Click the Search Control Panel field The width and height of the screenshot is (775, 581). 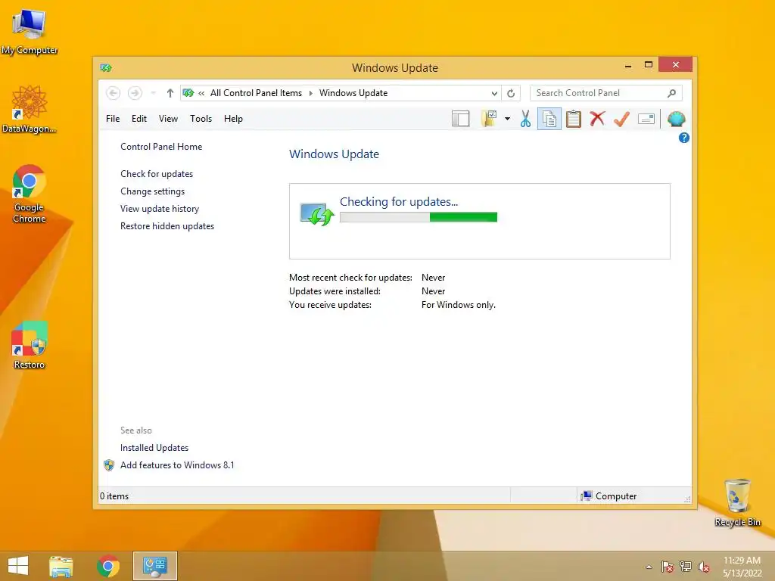coord(606,93)
